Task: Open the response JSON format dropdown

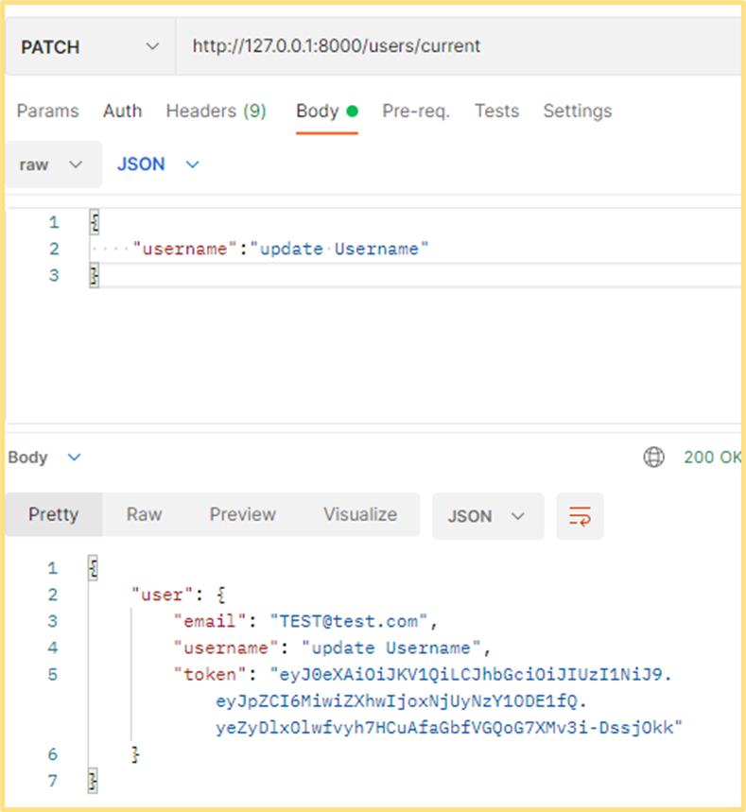Action: pyautogui.click(x=488, y=516)
